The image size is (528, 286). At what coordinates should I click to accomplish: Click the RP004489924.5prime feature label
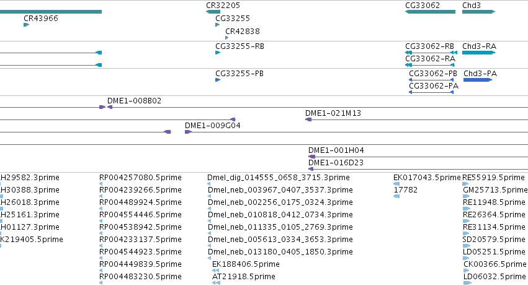[x=140, y=202]
